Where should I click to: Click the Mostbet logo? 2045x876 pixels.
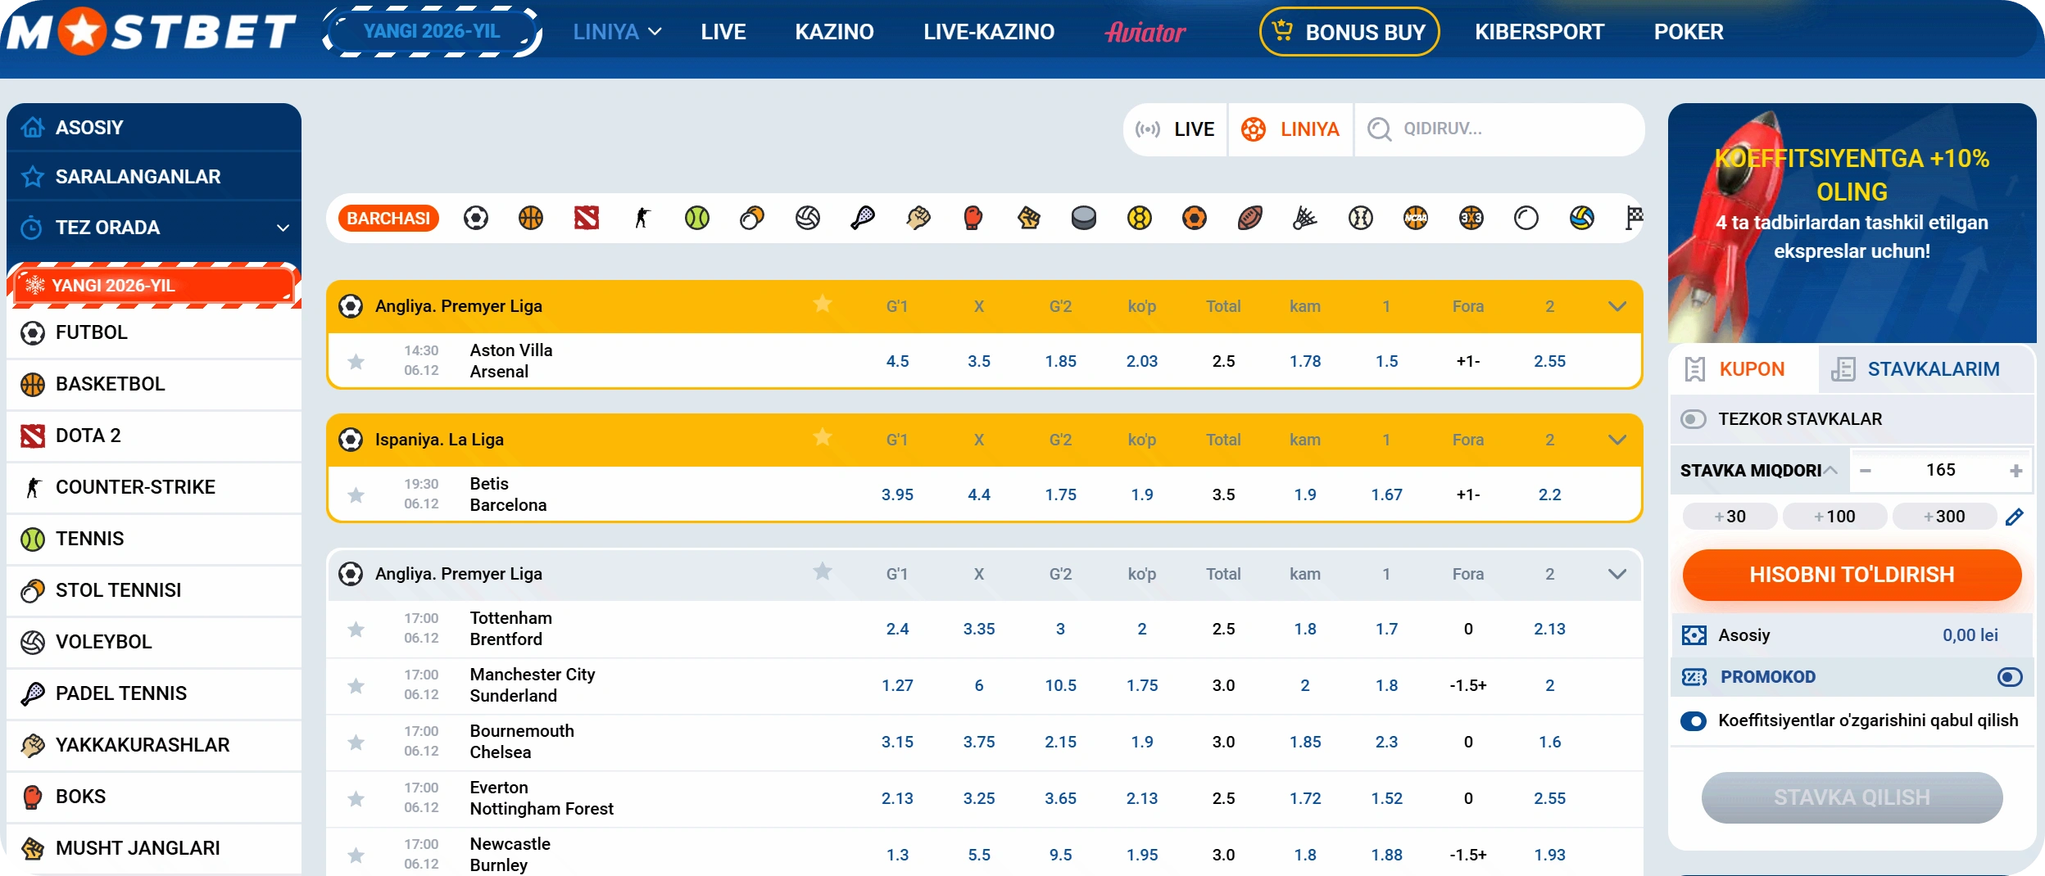(x=152, y=31)
